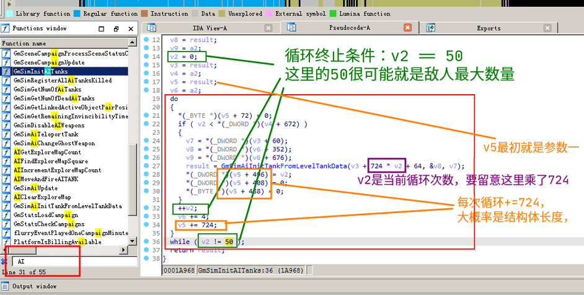This screenshot has width=584, height=295.
Task: Select GmSimRegisterAllAiTanksKilled function
Action: click(x=62, y=80)
